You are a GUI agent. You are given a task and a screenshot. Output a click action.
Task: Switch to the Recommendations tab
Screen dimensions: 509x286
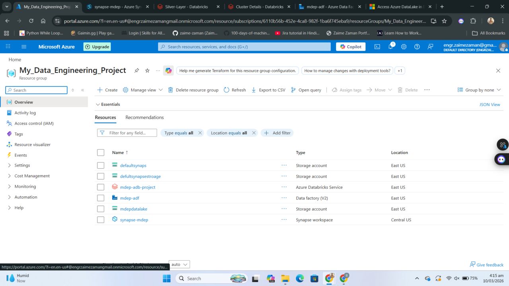coord(144,117)
